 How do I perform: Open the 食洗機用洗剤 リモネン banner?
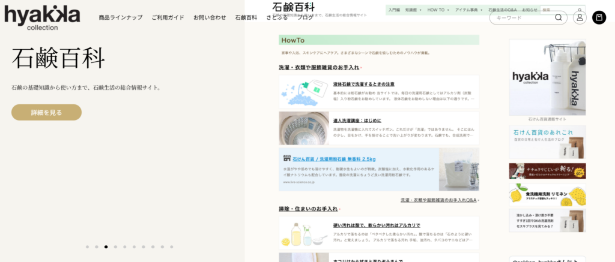(x=547, y=195)
